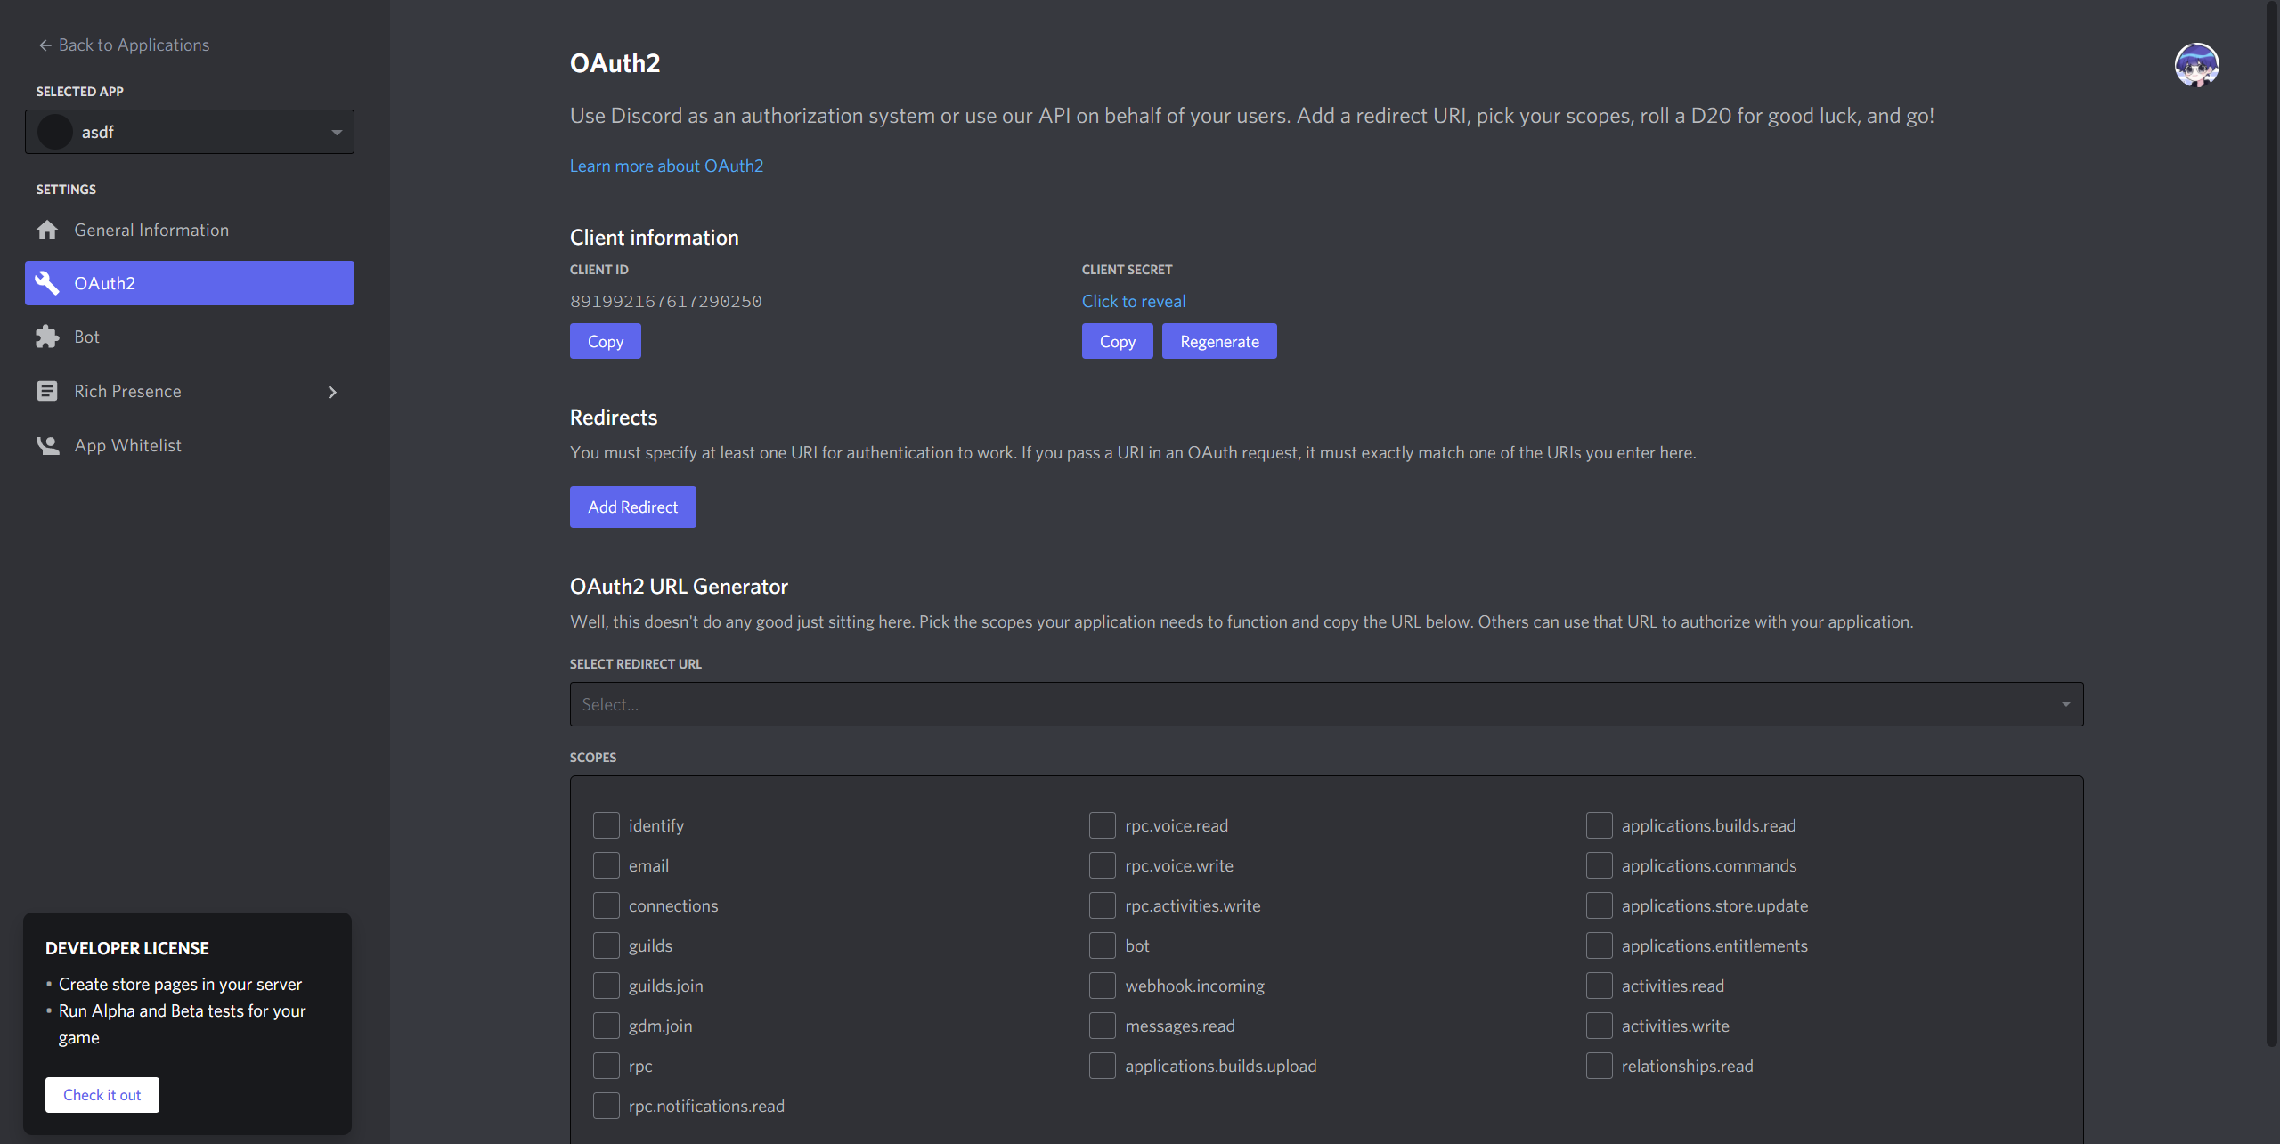Click the back arrow to Applications
The image size is (2280, 1144).
click(45, 45)
